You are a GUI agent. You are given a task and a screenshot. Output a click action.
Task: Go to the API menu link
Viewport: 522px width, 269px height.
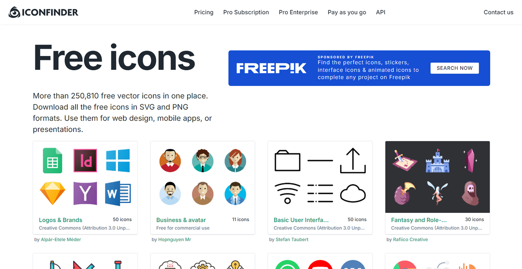[x=381, y=12]
